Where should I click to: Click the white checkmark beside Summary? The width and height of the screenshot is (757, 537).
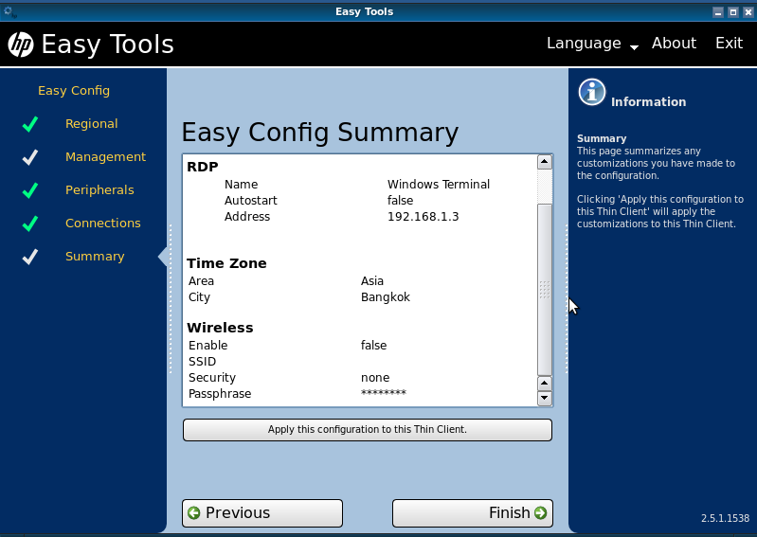[x=30, y=257]
